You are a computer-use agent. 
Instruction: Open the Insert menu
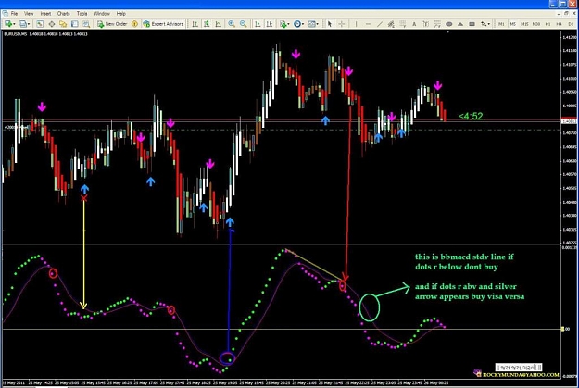pos(45,14)
